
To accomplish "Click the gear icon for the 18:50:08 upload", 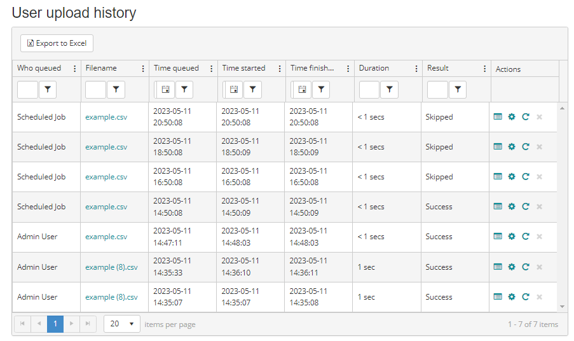I will (512, 147).
